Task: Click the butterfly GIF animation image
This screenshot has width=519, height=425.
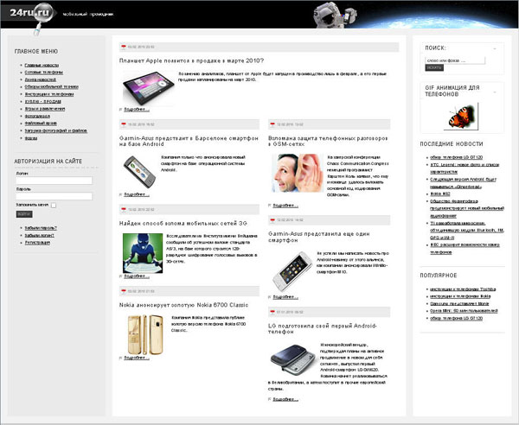Action: click(461, 117)
